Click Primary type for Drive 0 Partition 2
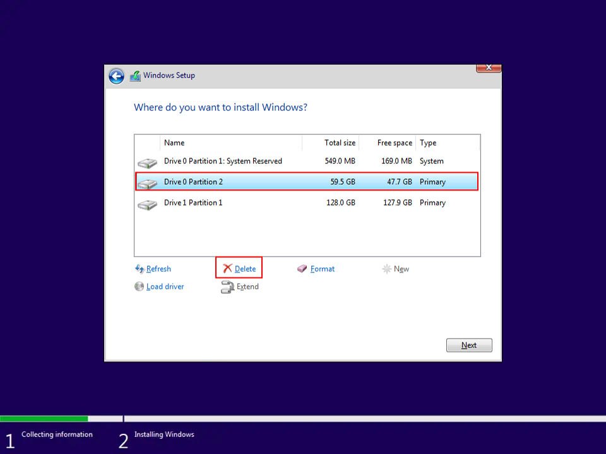The height and width of the screenshot is (454, 606). pos(432,182)
